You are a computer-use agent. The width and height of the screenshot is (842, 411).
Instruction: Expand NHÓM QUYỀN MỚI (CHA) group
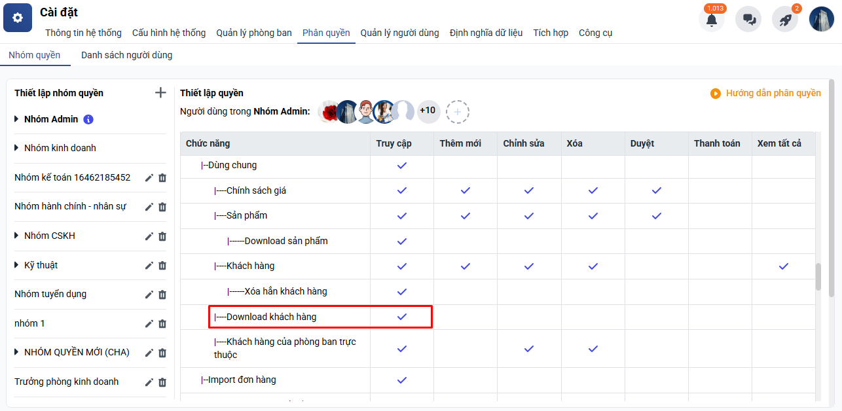pyautogui.click(x=17, y=353)
